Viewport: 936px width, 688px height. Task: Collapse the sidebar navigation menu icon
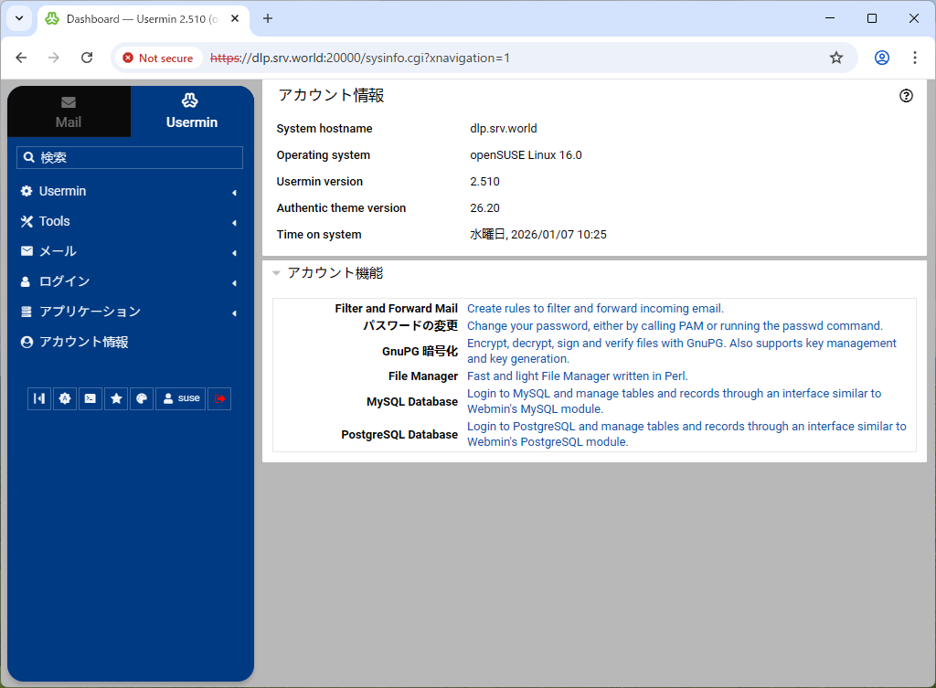coord(39,398)
